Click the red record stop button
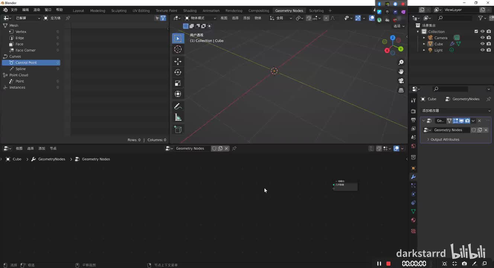Screen dimensions: 494x268 (388, 264)
